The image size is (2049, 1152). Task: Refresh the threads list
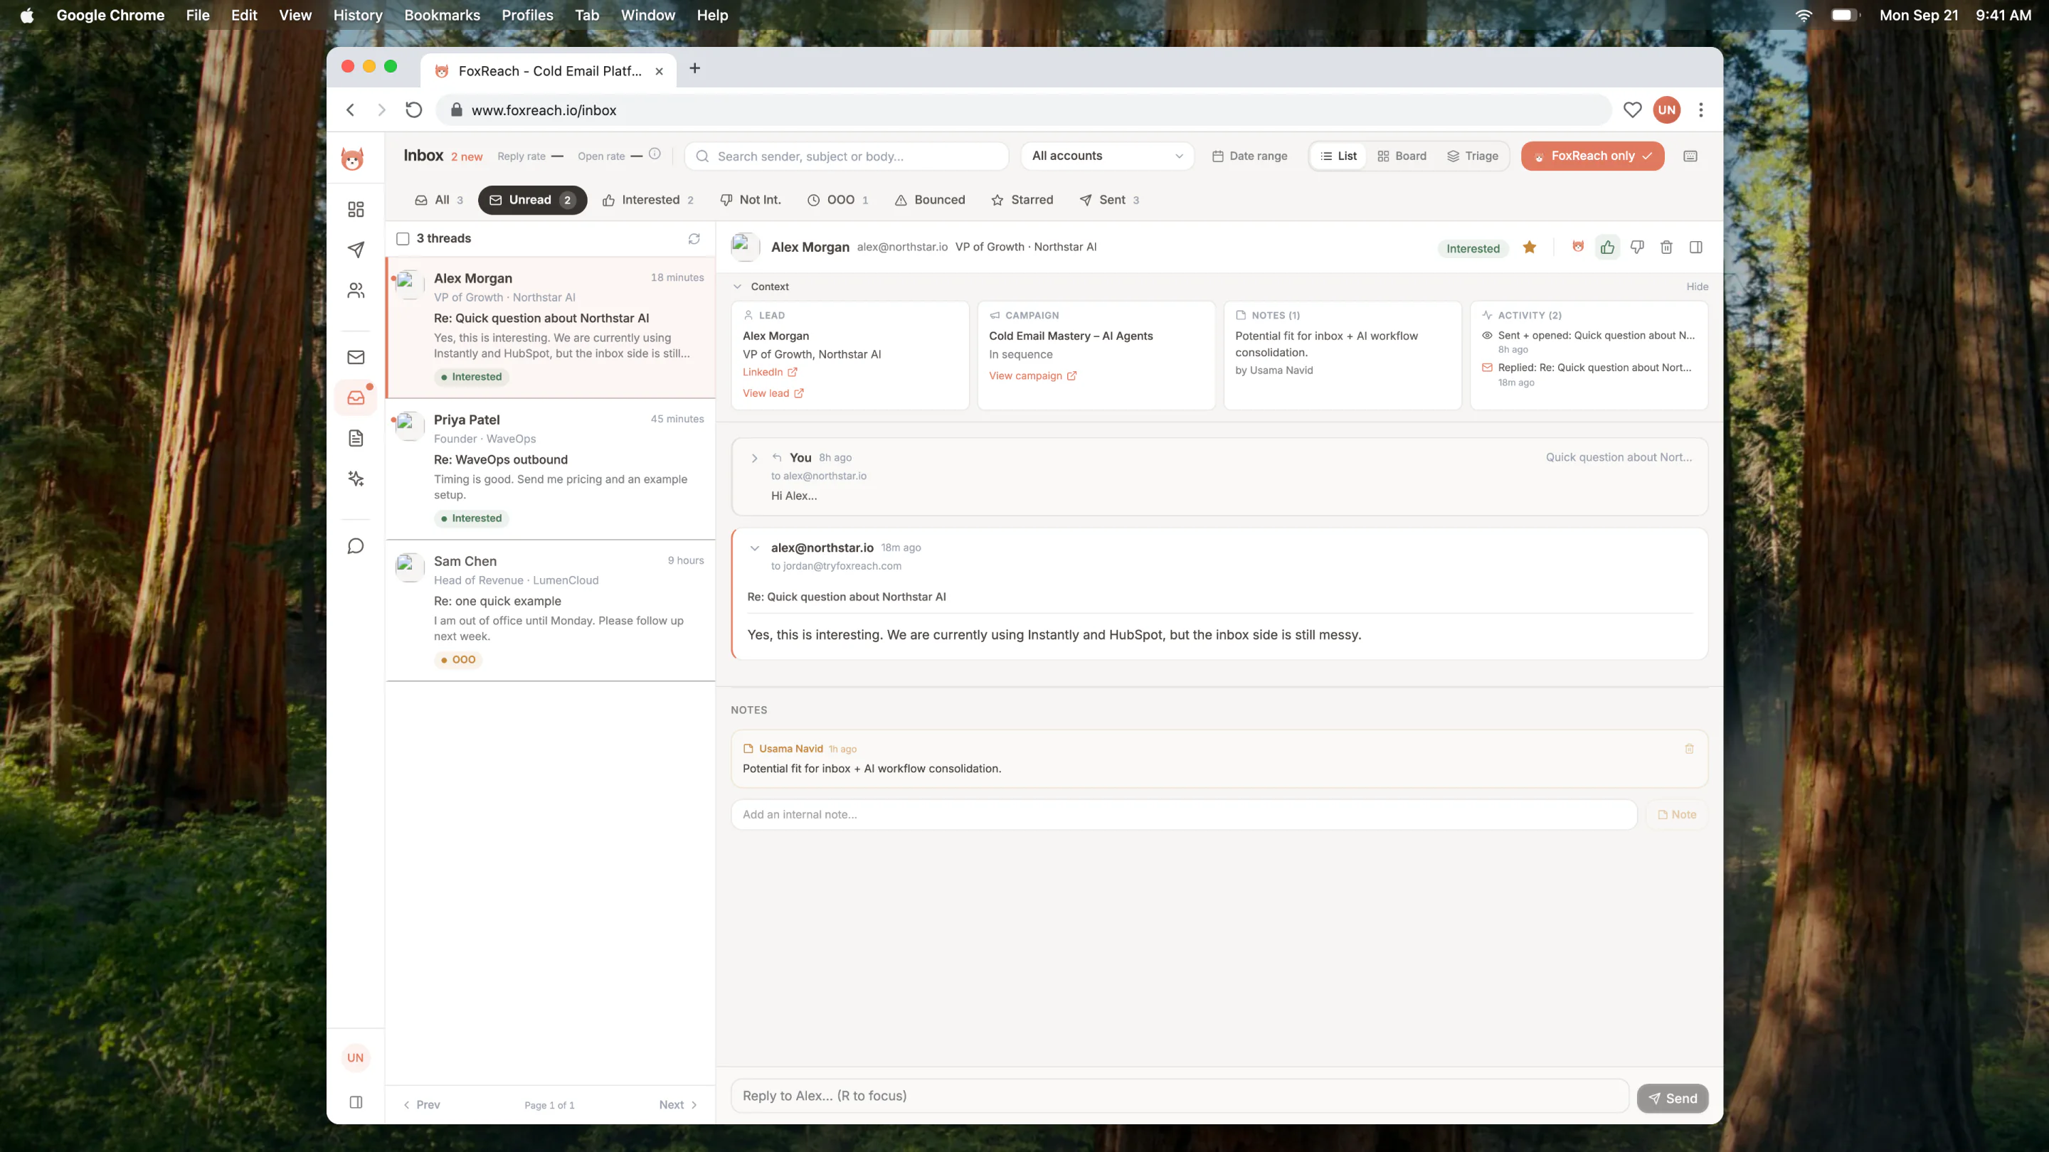pos(694,238)
